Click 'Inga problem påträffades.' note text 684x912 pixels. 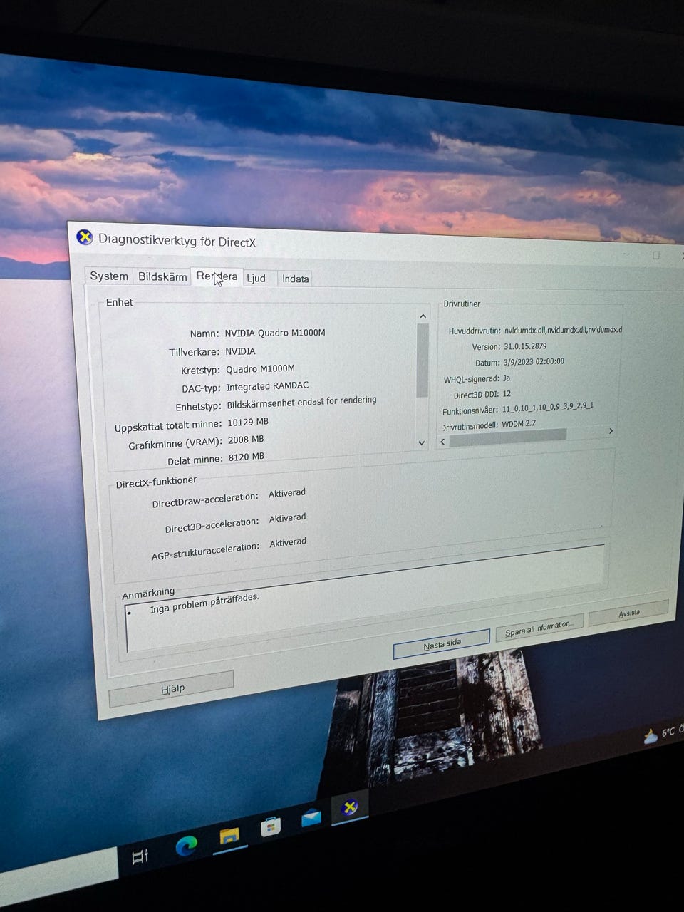pyautogui.click(x=204, y=603)
